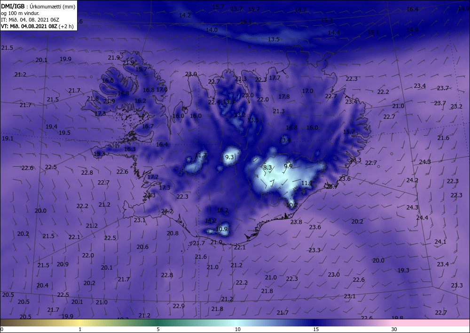Click the 16.8 value in the Westfjords

coord(149,90)
